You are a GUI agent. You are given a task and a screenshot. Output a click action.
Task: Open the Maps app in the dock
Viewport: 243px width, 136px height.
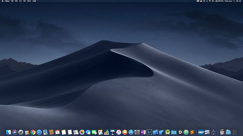tap(76, 132)
